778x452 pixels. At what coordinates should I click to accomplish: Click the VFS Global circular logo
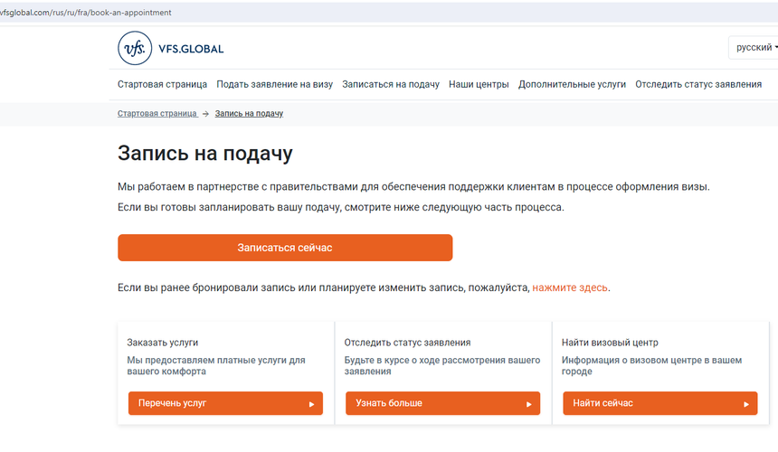(135, 48)
